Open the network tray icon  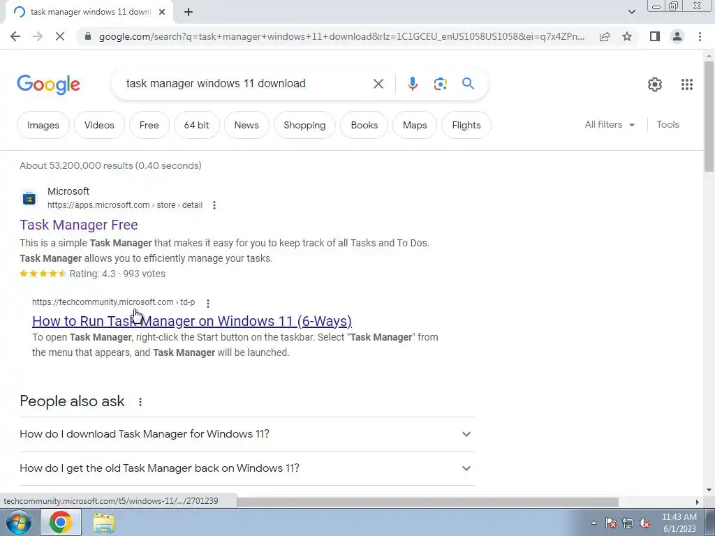[x=628, y=523]
